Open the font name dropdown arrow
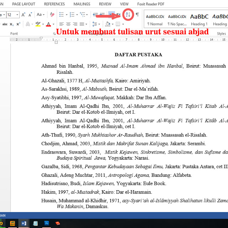This screenshot has height=228, width=228. pyautogui.click(x=4, y=15)
